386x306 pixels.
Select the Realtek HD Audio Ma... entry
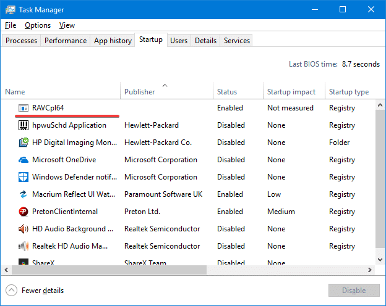coord(70,246)
